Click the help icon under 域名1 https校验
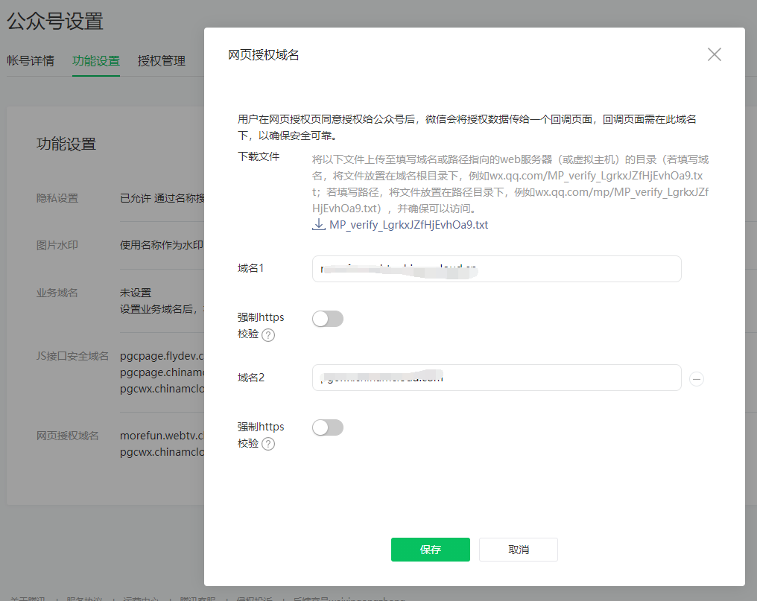The width and height of the screenshot is (757, 601). pyautogui.click(x=268, y=335)
